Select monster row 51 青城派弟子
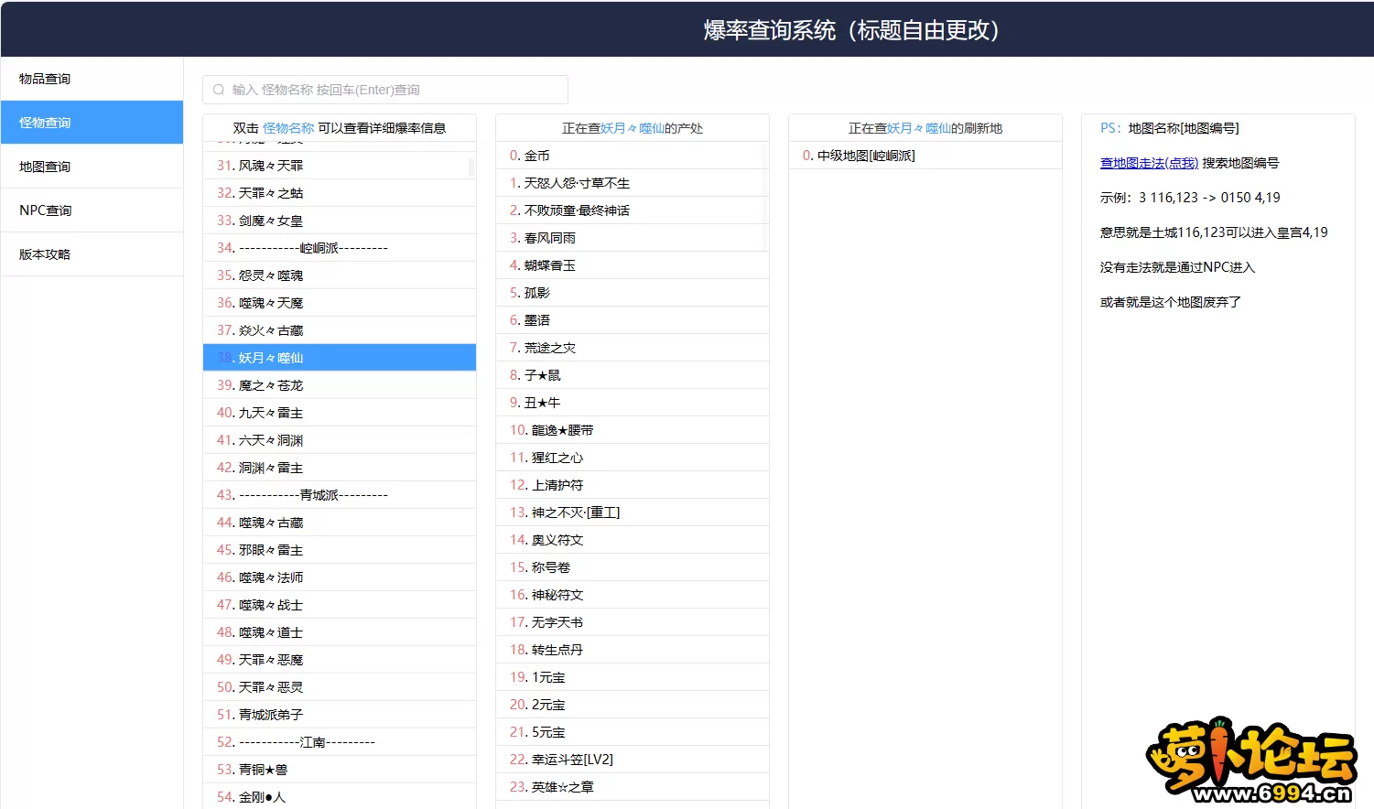The width and height of the screenshot is (1374, 809). [x=340, y=715]
